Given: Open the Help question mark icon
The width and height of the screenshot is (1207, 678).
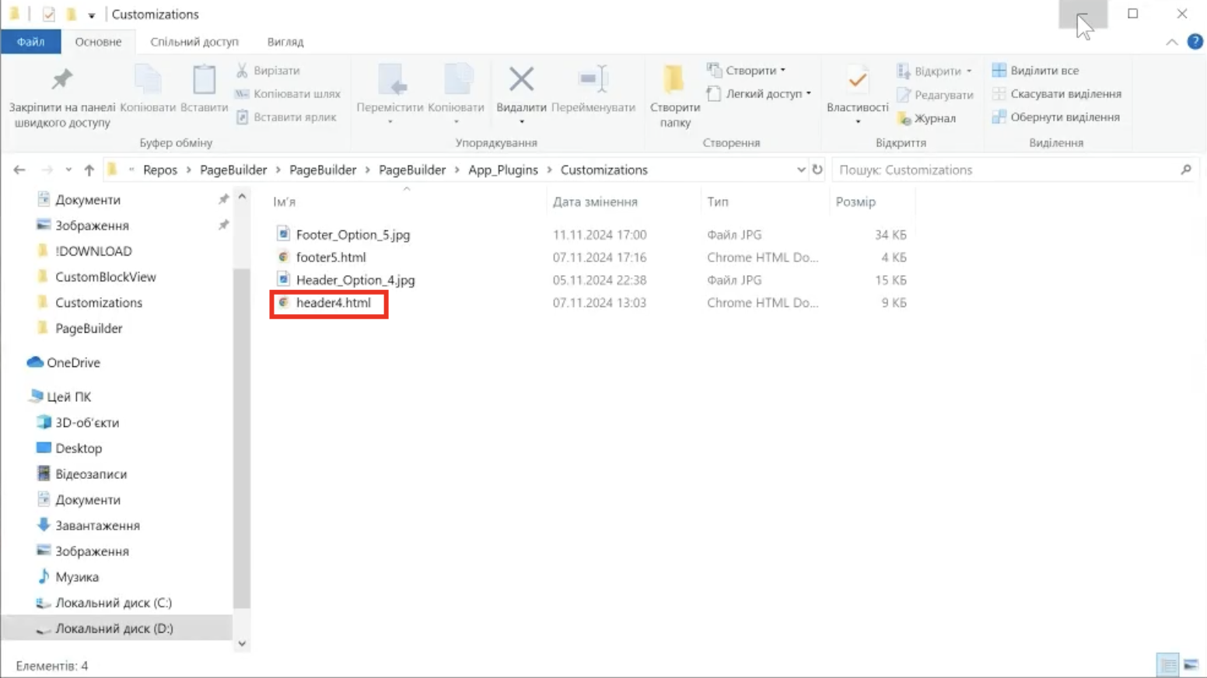Looking at the screenshot, I should tap(1195, 42).
